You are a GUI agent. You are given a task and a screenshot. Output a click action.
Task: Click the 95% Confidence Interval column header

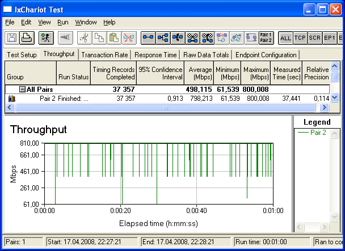click(161, 73)
